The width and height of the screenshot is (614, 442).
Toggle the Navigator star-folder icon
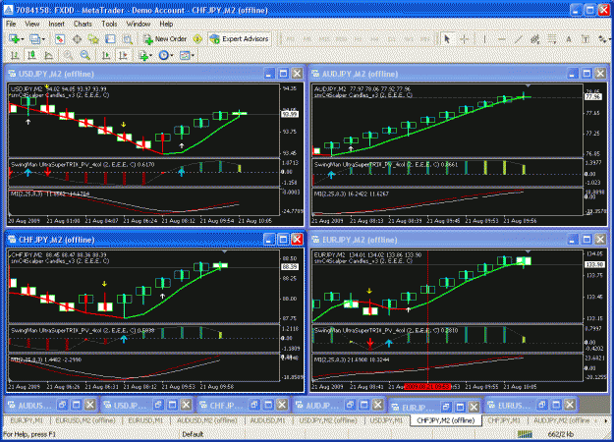[x=93, y=39]
